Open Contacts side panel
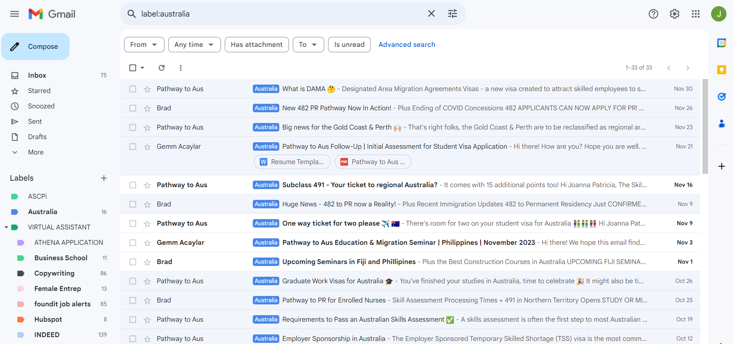This screenshot has height=344, width=733. [721, 123]
